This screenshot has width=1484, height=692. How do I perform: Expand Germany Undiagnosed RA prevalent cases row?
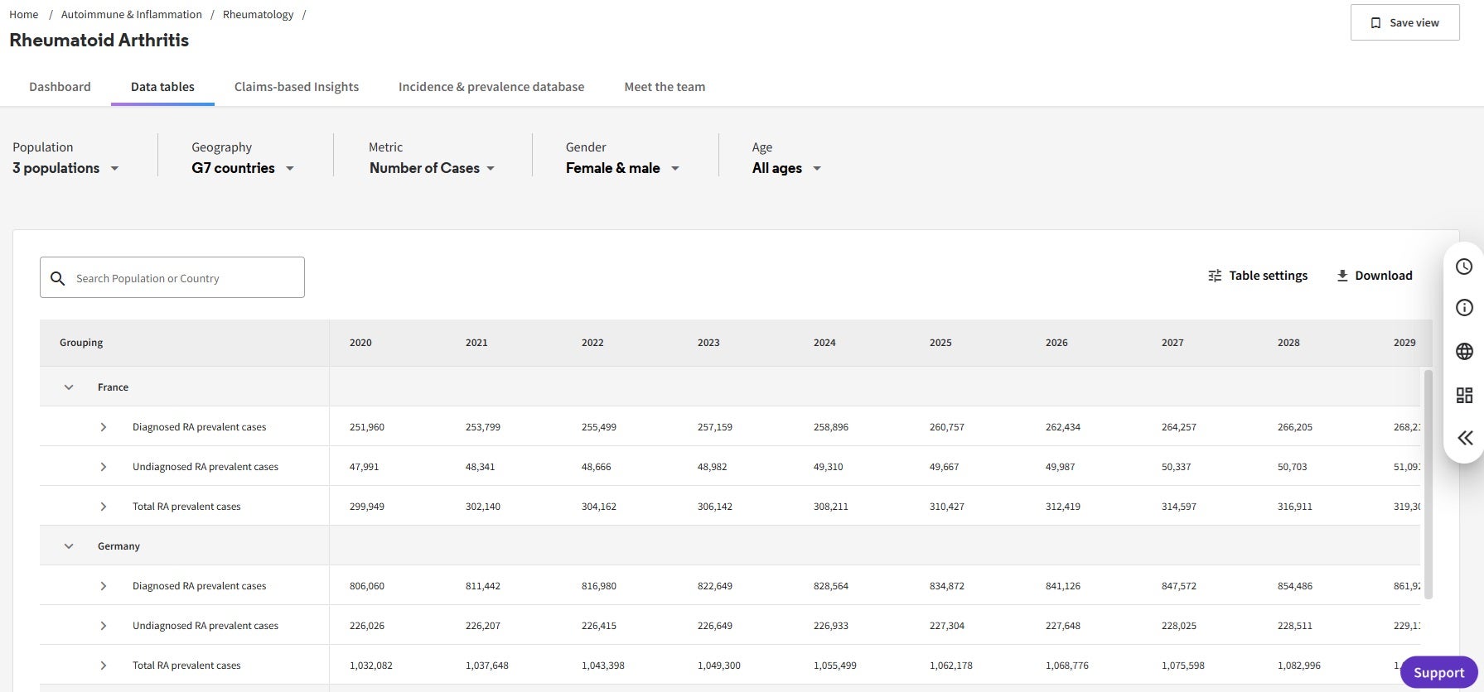click(104, 626)
